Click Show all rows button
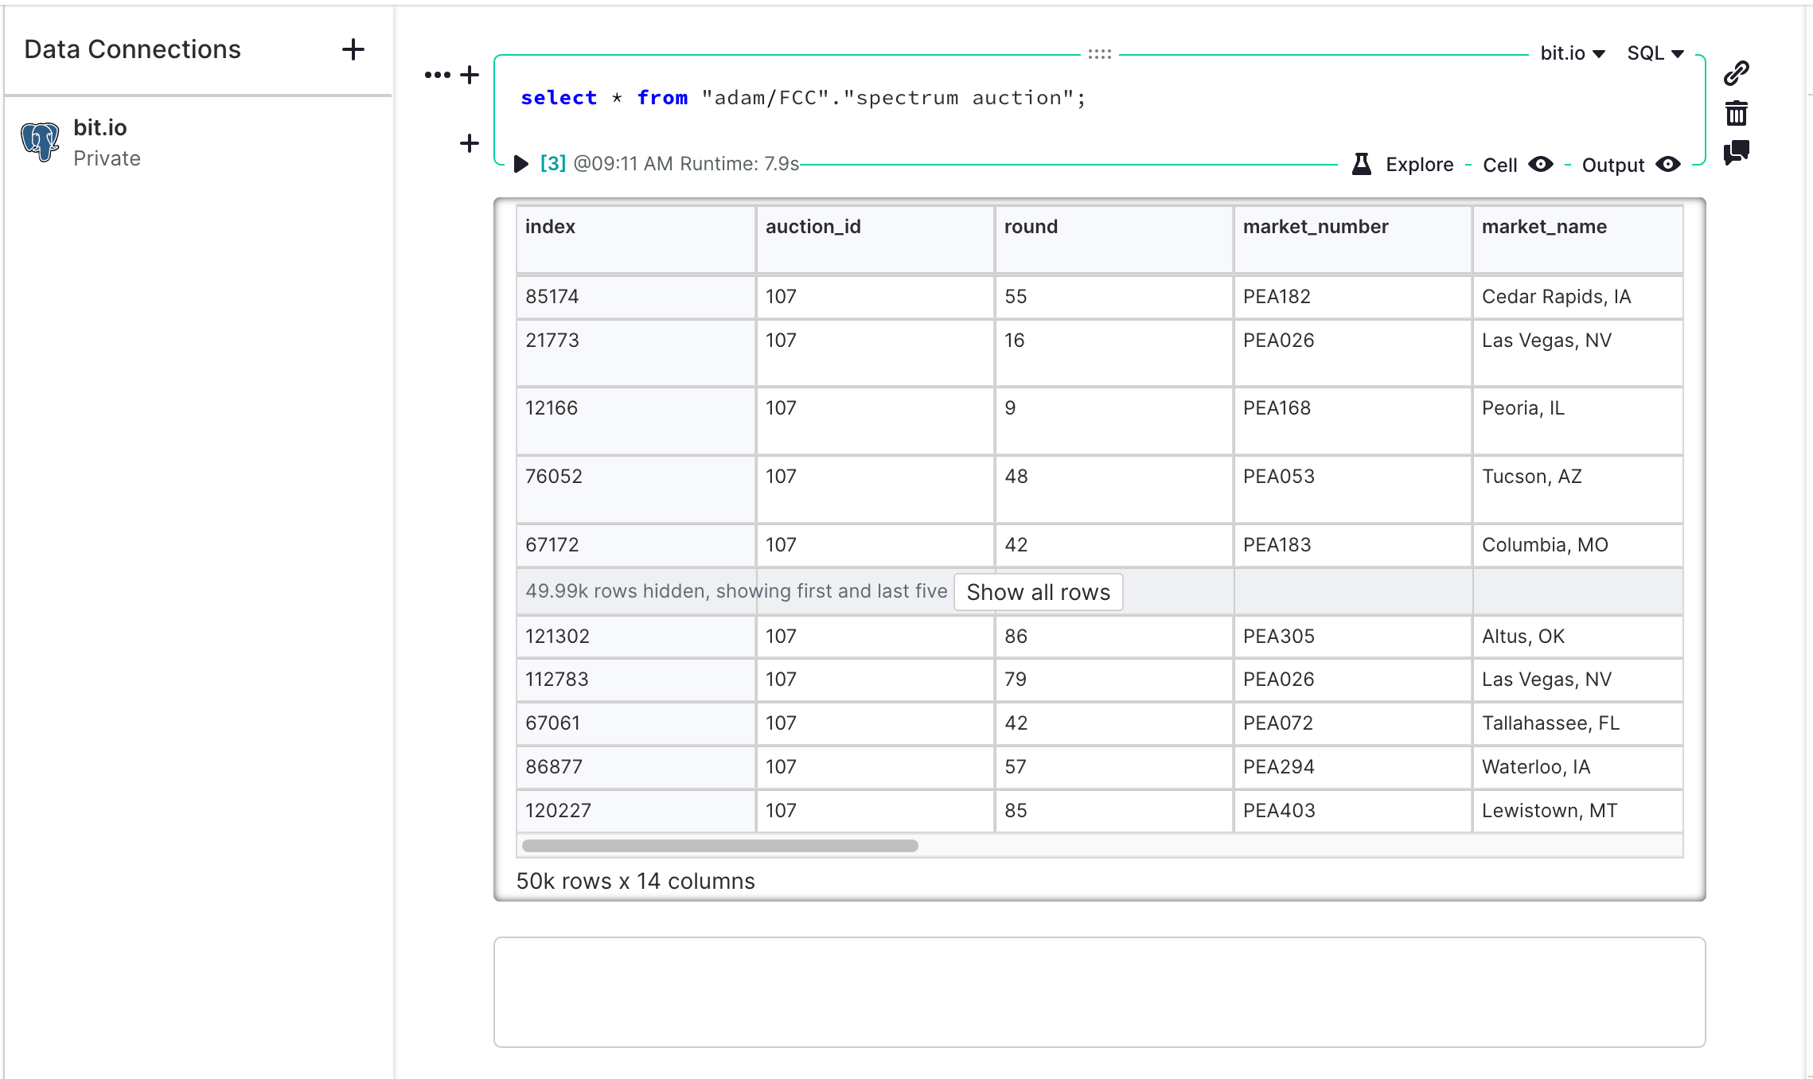Image resolution: width=1813 pixels, height=1079 pixels. 1038,592
